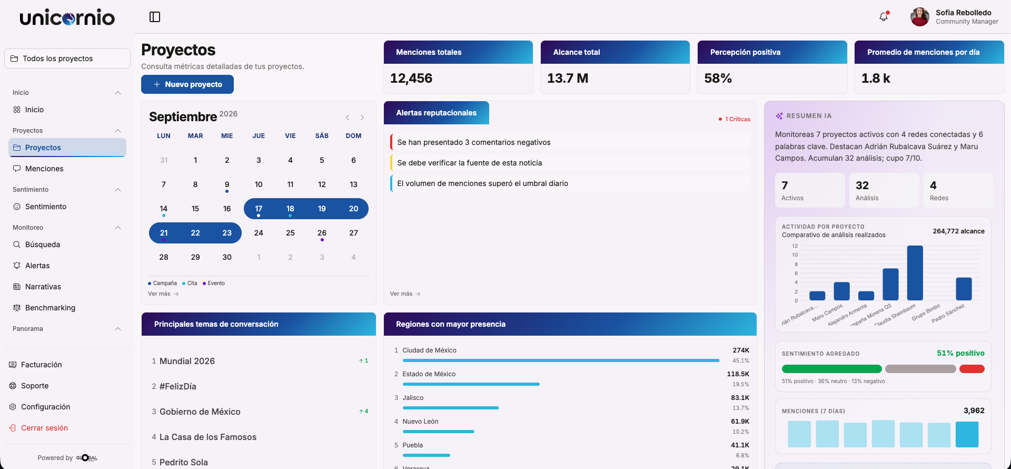Go to next calendar month arrow
The width and height of the screenshot is (1011, 469).
pyautogui.click(x=362, y=118)
